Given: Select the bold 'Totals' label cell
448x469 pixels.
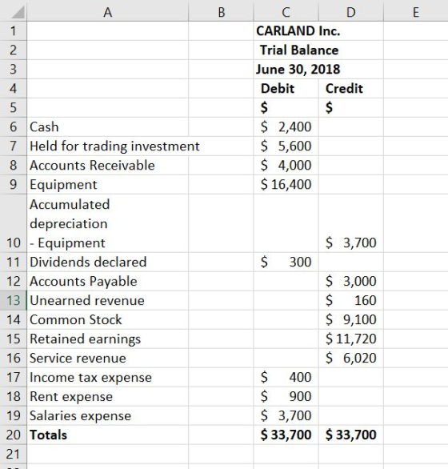Looking at the screenshot, I should pyautogui.click(x=108, y=435).
